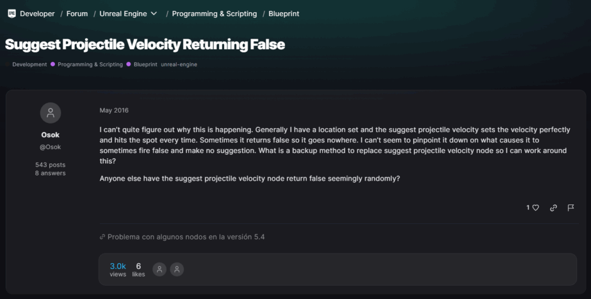The image size is (591, 299).
Task: Open Developer breadcrumb link
Action: [x=38, y=13]
